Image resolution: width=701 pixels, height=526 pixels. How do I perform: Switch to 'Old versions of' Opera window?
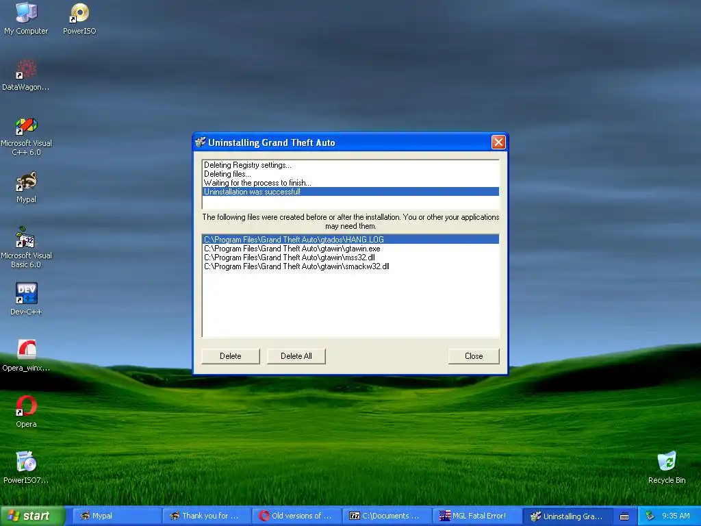(297, 516)
